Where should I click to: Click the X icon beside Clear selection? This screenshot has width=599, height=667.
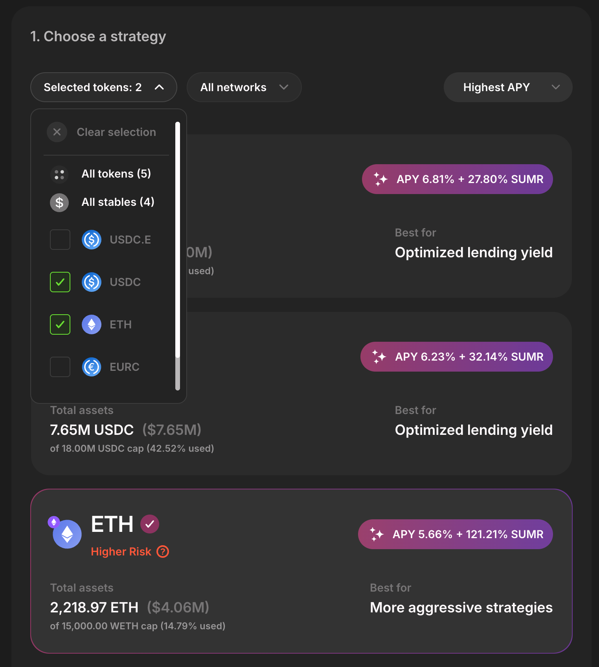(x=57, y=132)
